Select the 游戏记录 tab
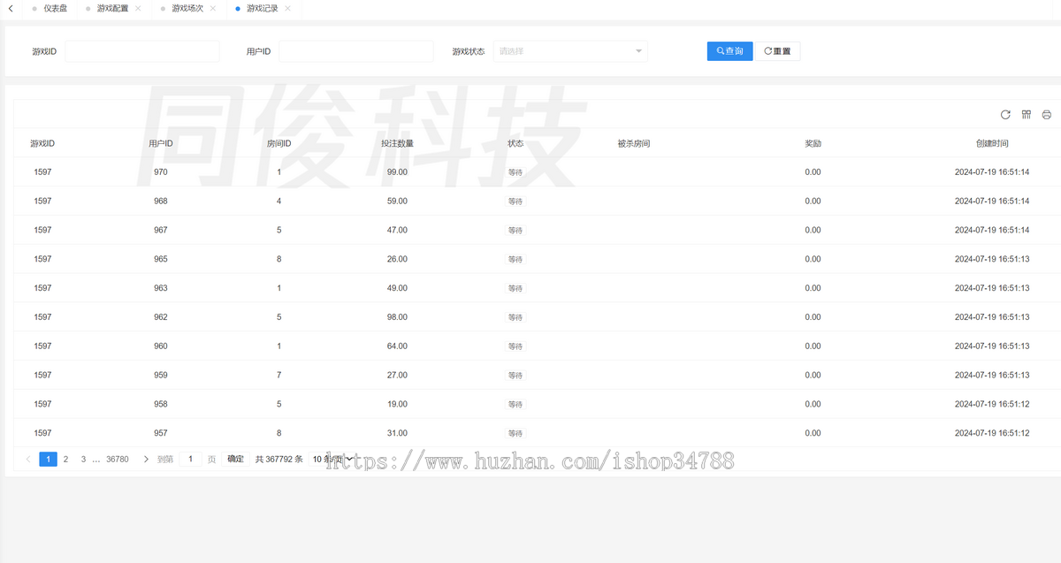This screenshot has height=563, width=1061. 263,8
